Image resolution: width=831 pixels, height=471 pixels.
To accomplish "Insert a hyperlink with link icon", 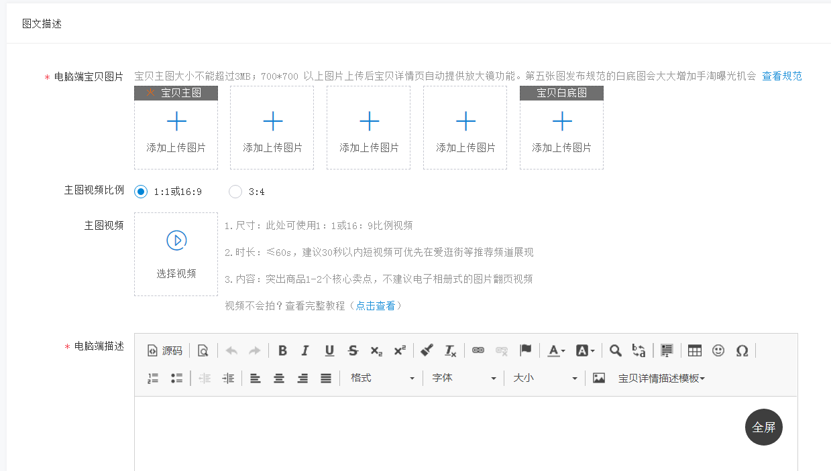I will point(478,350).
